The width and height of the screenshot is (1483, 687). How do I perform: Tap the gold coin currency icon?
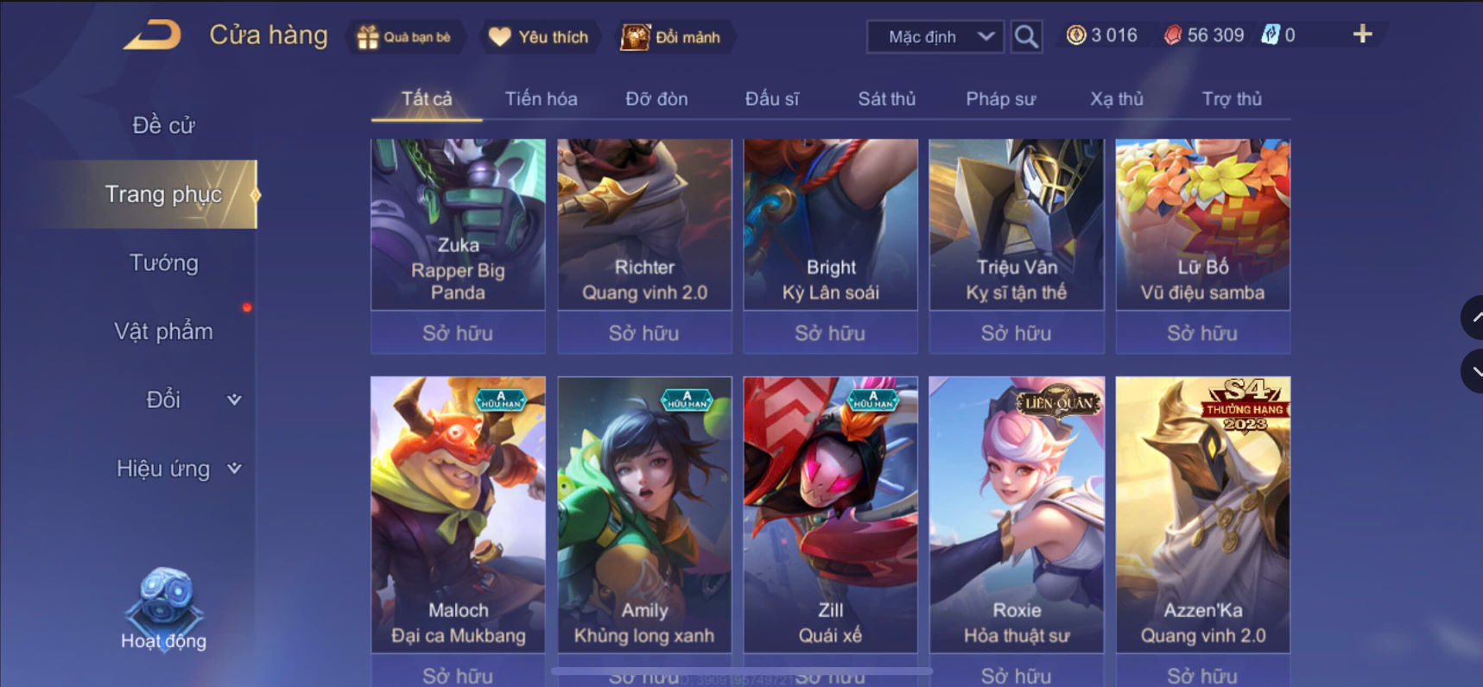[x=1076, y=35]
